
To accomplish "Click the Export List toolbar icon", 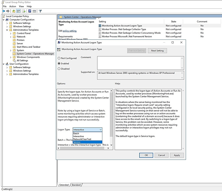I will coord(23,11).
